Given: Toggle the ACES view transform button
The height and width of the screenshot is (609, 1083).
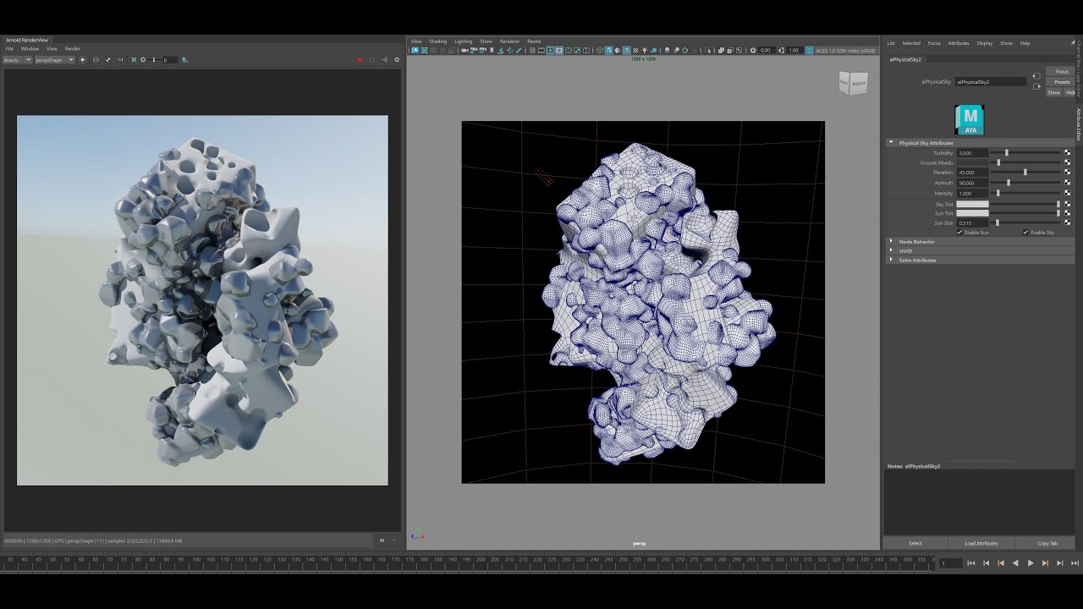Looking at the screenshot, I should point(809,51).
